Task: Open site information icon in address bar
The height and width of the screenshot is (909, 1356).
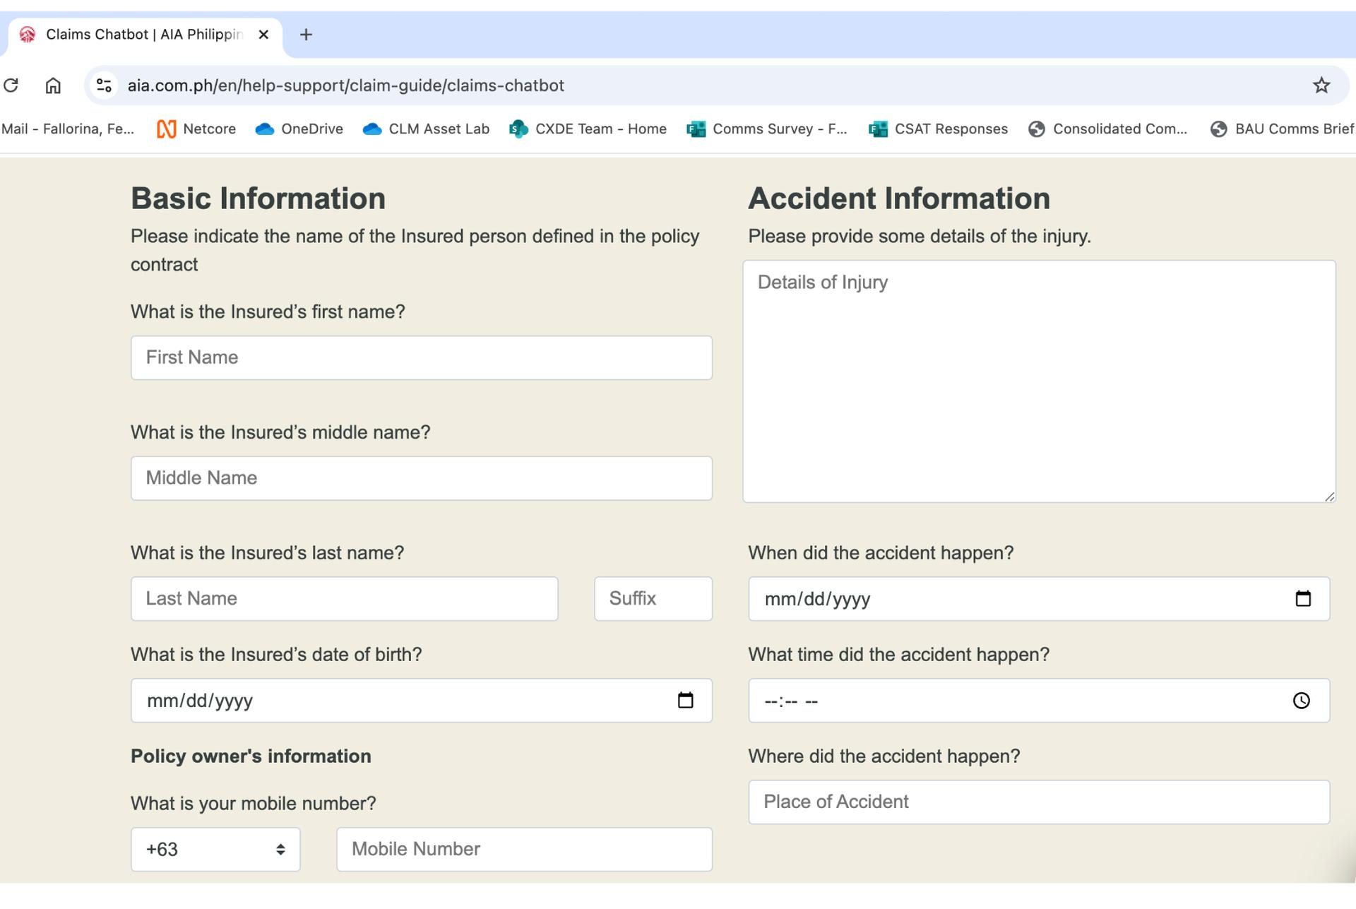Action: pyautogui.click(x=104, y=85)
